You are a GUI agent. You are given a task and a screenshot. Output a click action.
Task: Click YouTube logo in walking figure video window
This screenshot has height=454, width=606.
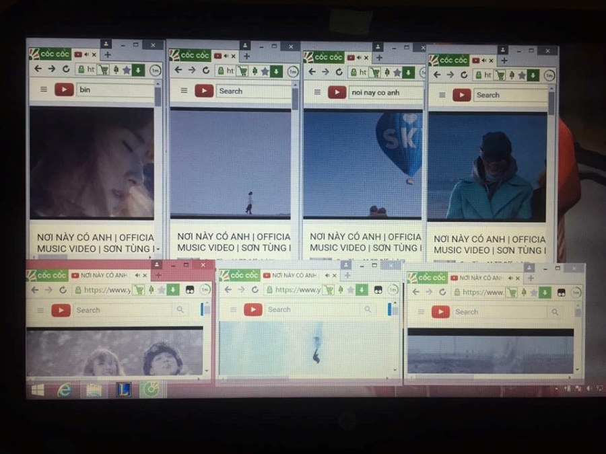click(x=204, y=91)
